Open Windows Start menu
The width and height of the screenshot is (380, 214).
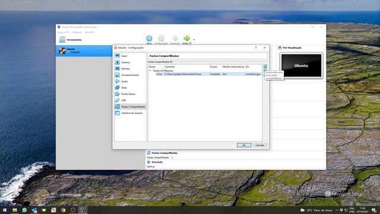[5, 210]
